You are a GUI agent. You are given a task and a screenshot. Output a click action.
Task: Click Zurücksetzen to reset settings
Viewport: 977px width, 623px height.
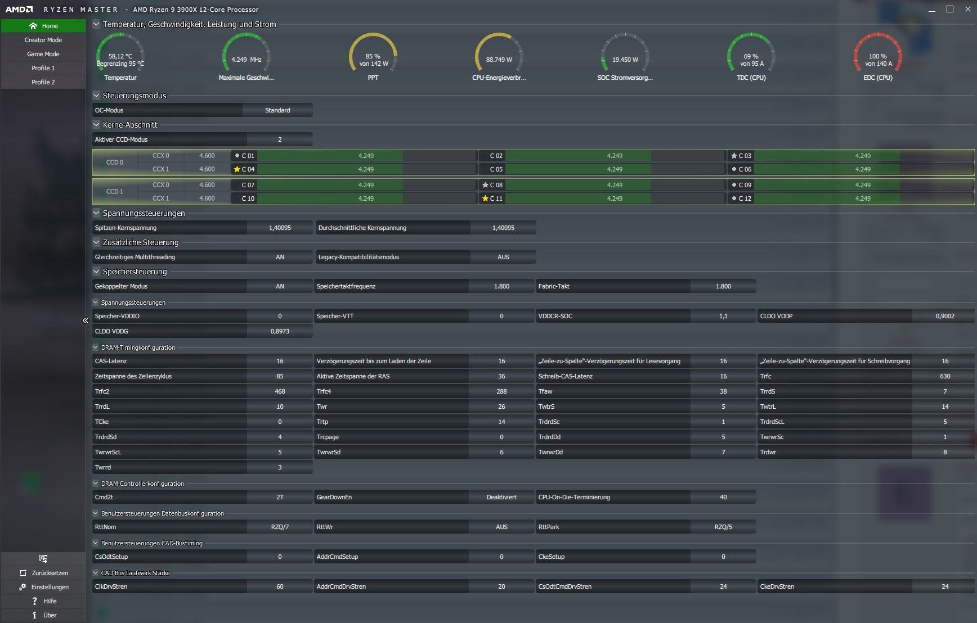click(43, 573)
